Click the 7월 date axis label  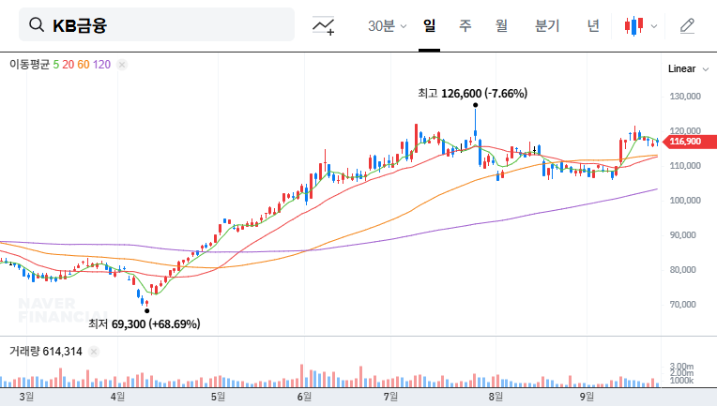pyautogui.click(x=390, y=397)
